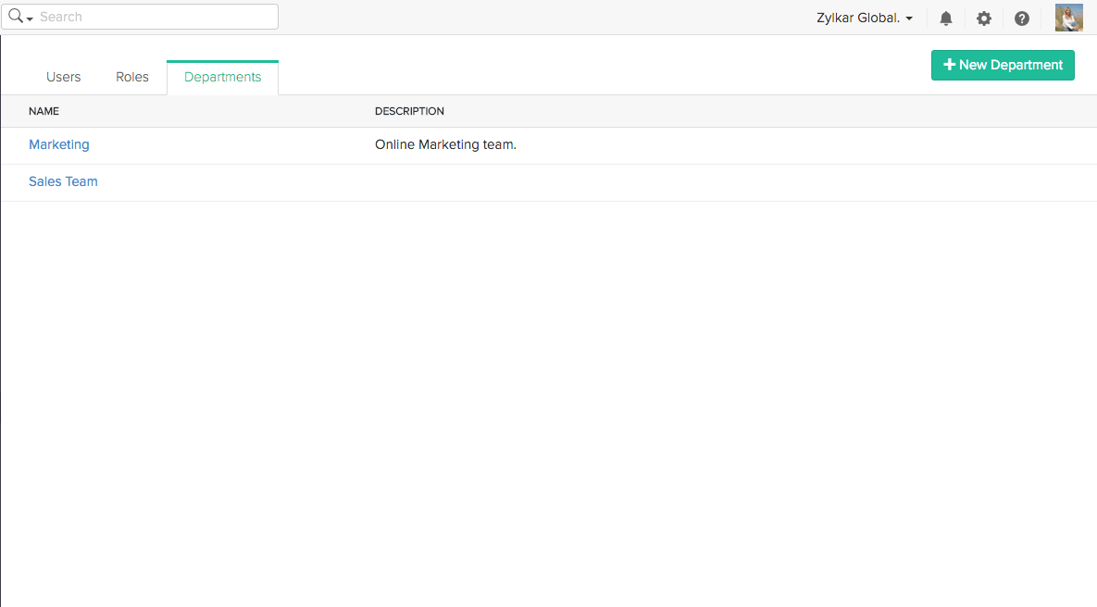
Task: Click the DESCRIPTION column header
Action: tap(409, 111)
